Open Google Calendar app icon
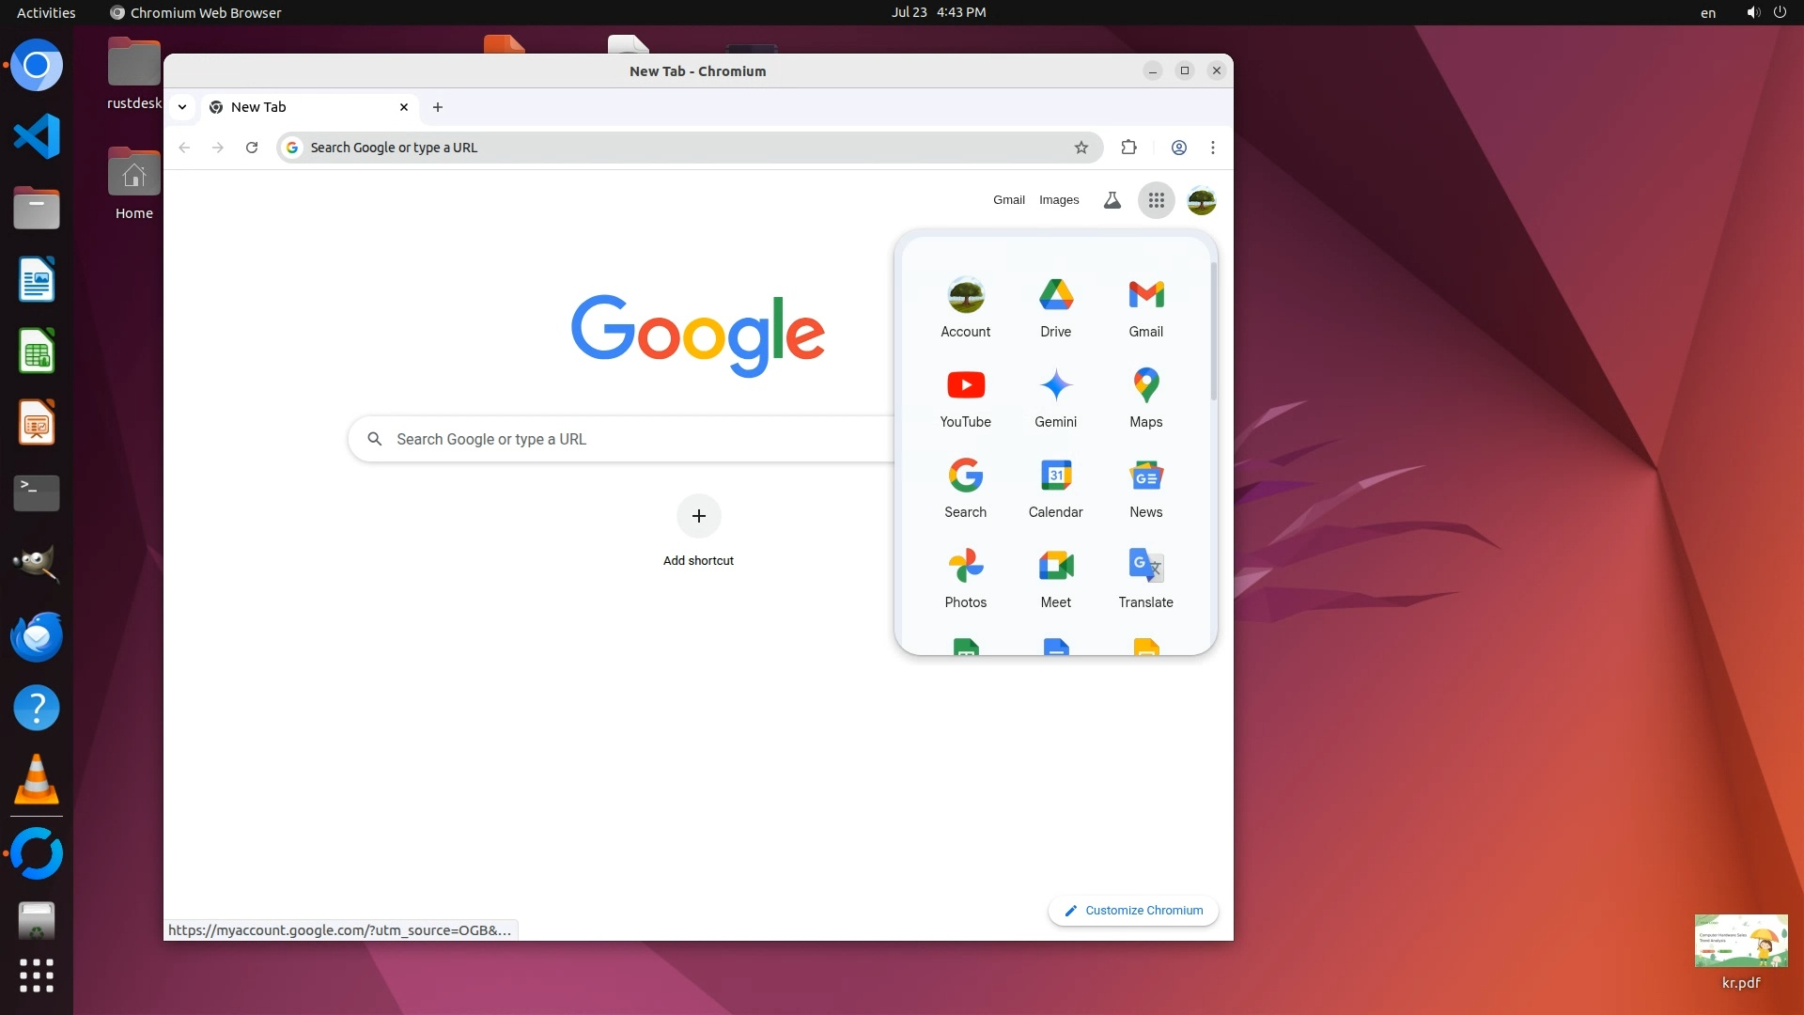Viewport: 1804px width, 1015px height. 1055,487
